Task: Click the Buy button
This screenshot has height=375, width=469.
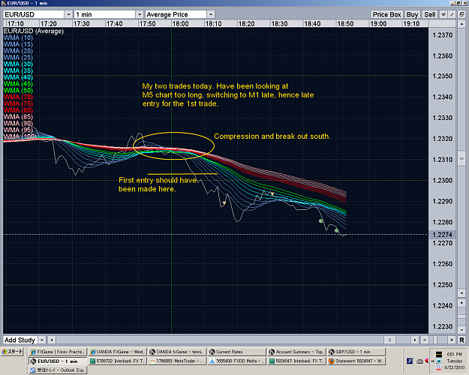Action: click(x=412, y=14)
